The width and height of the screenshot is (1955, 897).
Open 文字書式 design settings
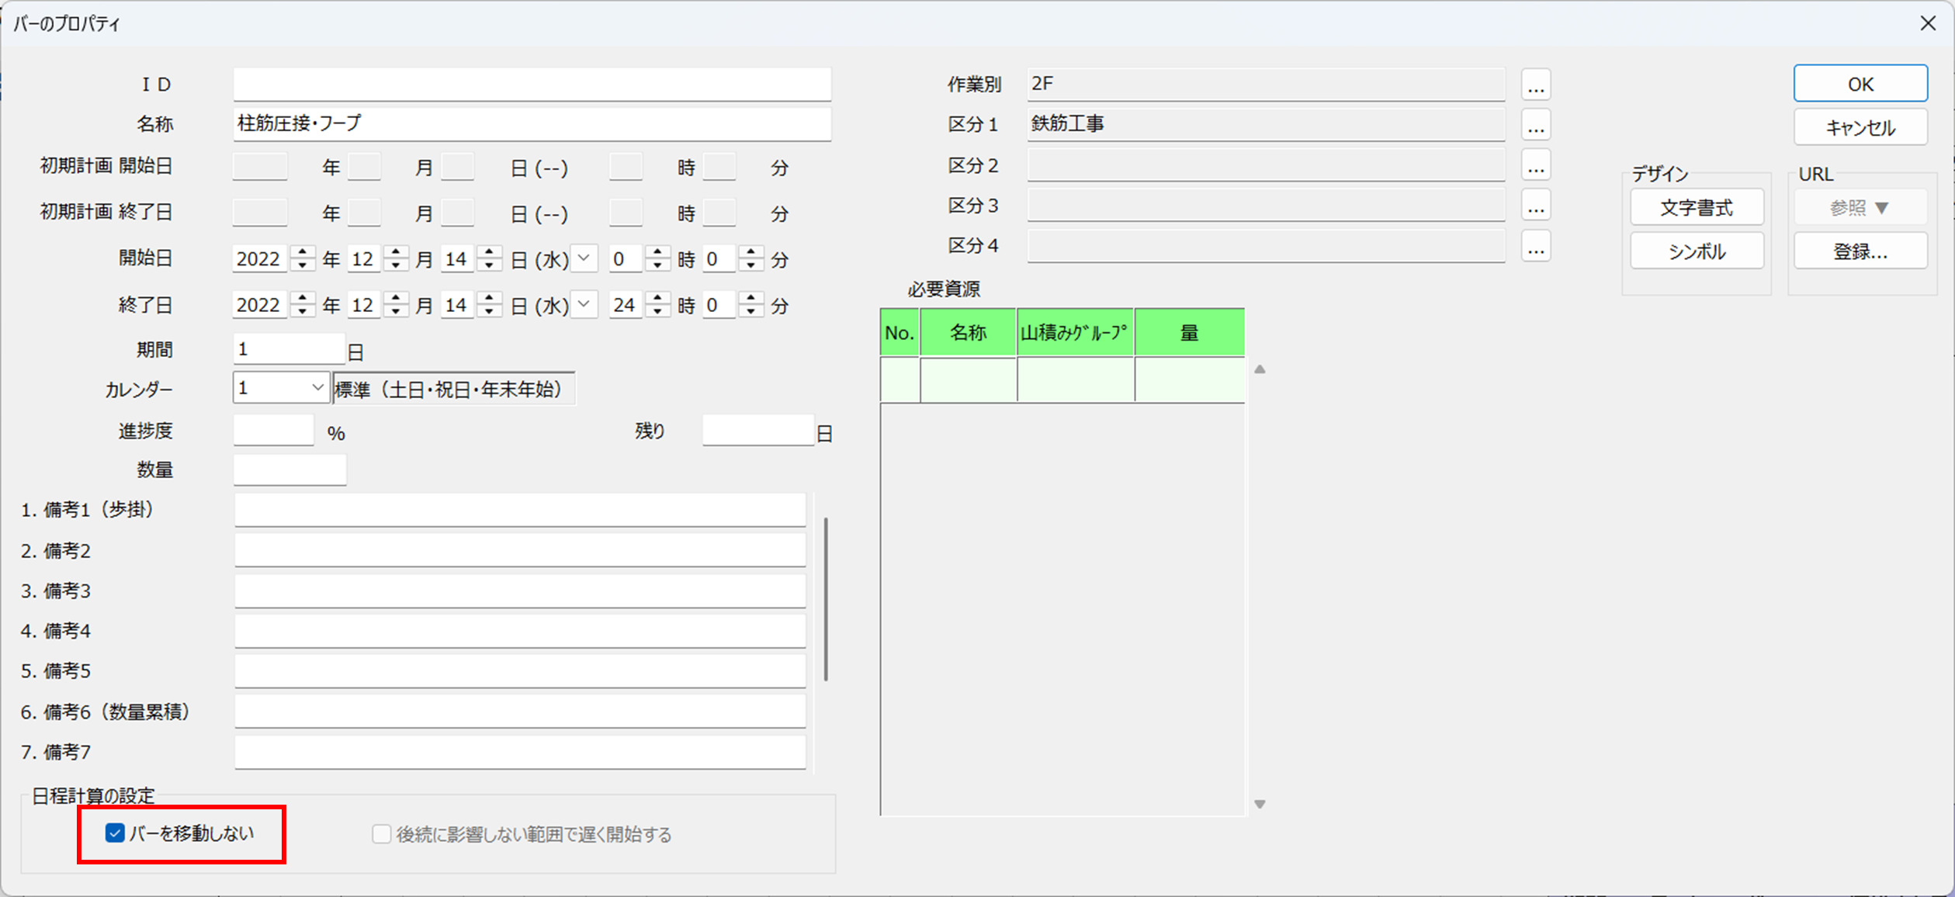pyautogui.click(x=1697, y=208)
